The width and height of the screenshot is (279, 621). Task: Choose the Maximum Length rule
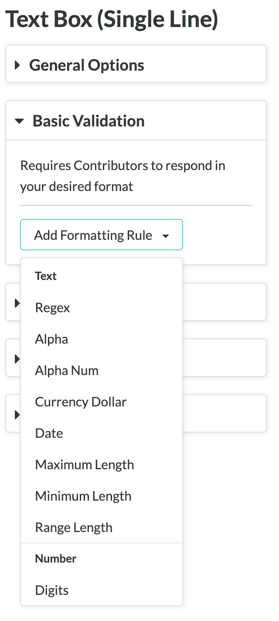(84, 464)
